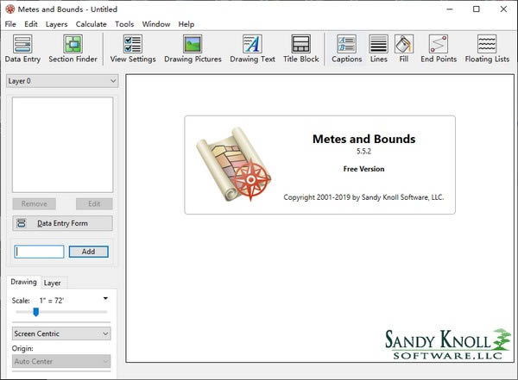This screenshot has width=518, height=380.
Task: Select the Drawing Text tool
Action: [252, 49]
